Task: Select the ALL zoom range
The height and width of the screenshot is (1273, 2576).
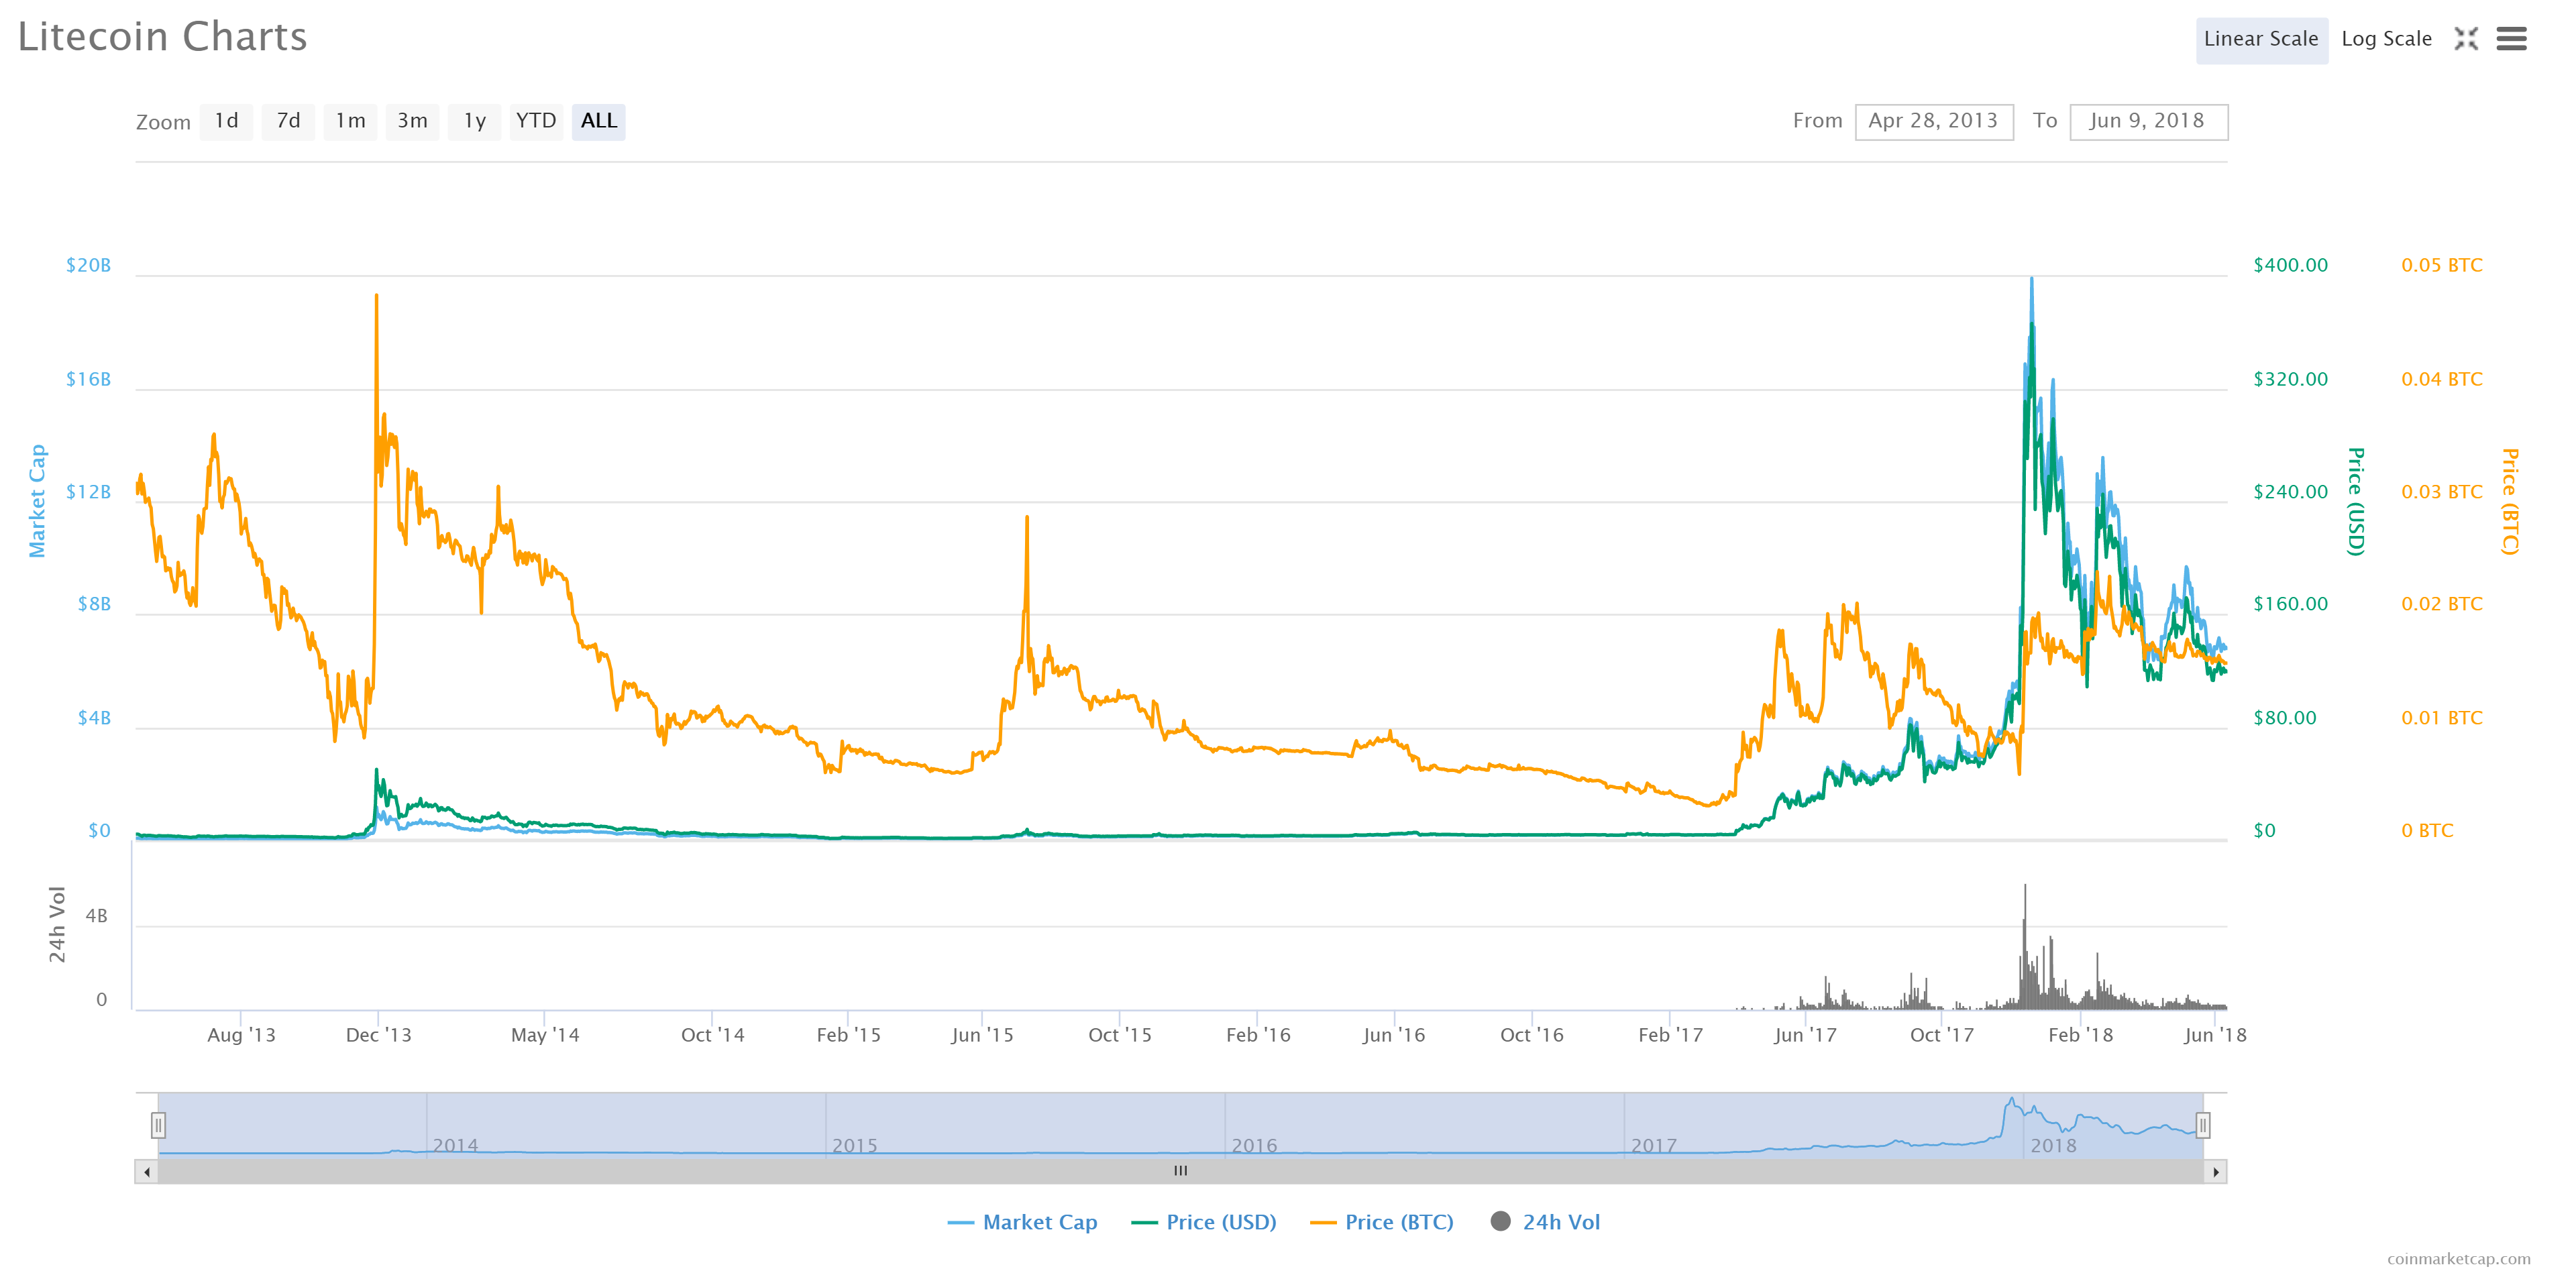Action: click(598, 121)
